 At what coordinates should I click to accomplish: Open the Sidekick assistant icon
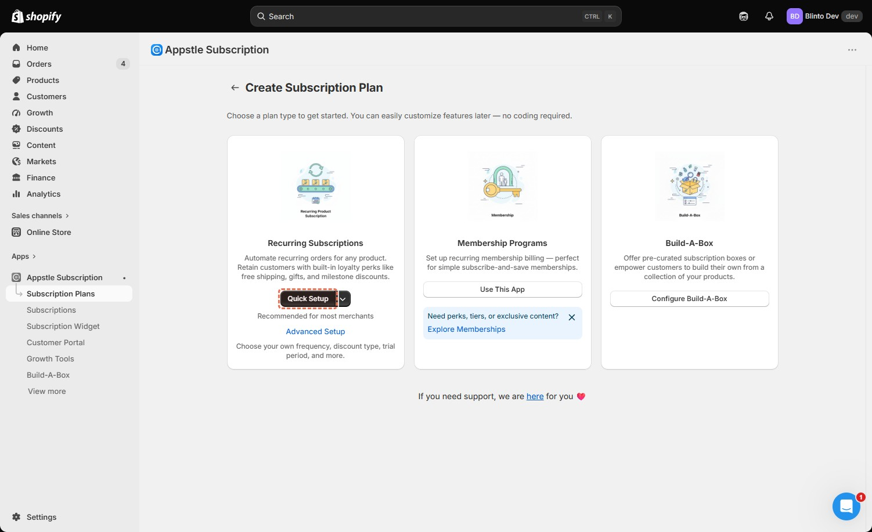point(744,16)
